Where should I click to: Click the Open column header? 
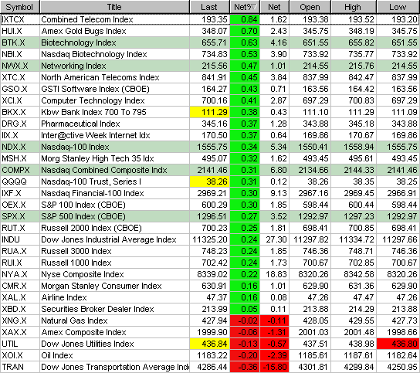point(310,7)
